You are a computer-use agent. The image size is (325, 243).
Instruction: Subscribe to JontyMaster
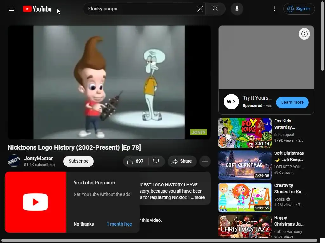pos(79,161)
